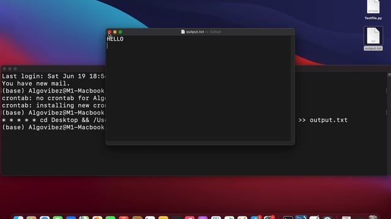Open the Edited dropdown in the title bar
The image size is (391, 219).
(216, 32)
